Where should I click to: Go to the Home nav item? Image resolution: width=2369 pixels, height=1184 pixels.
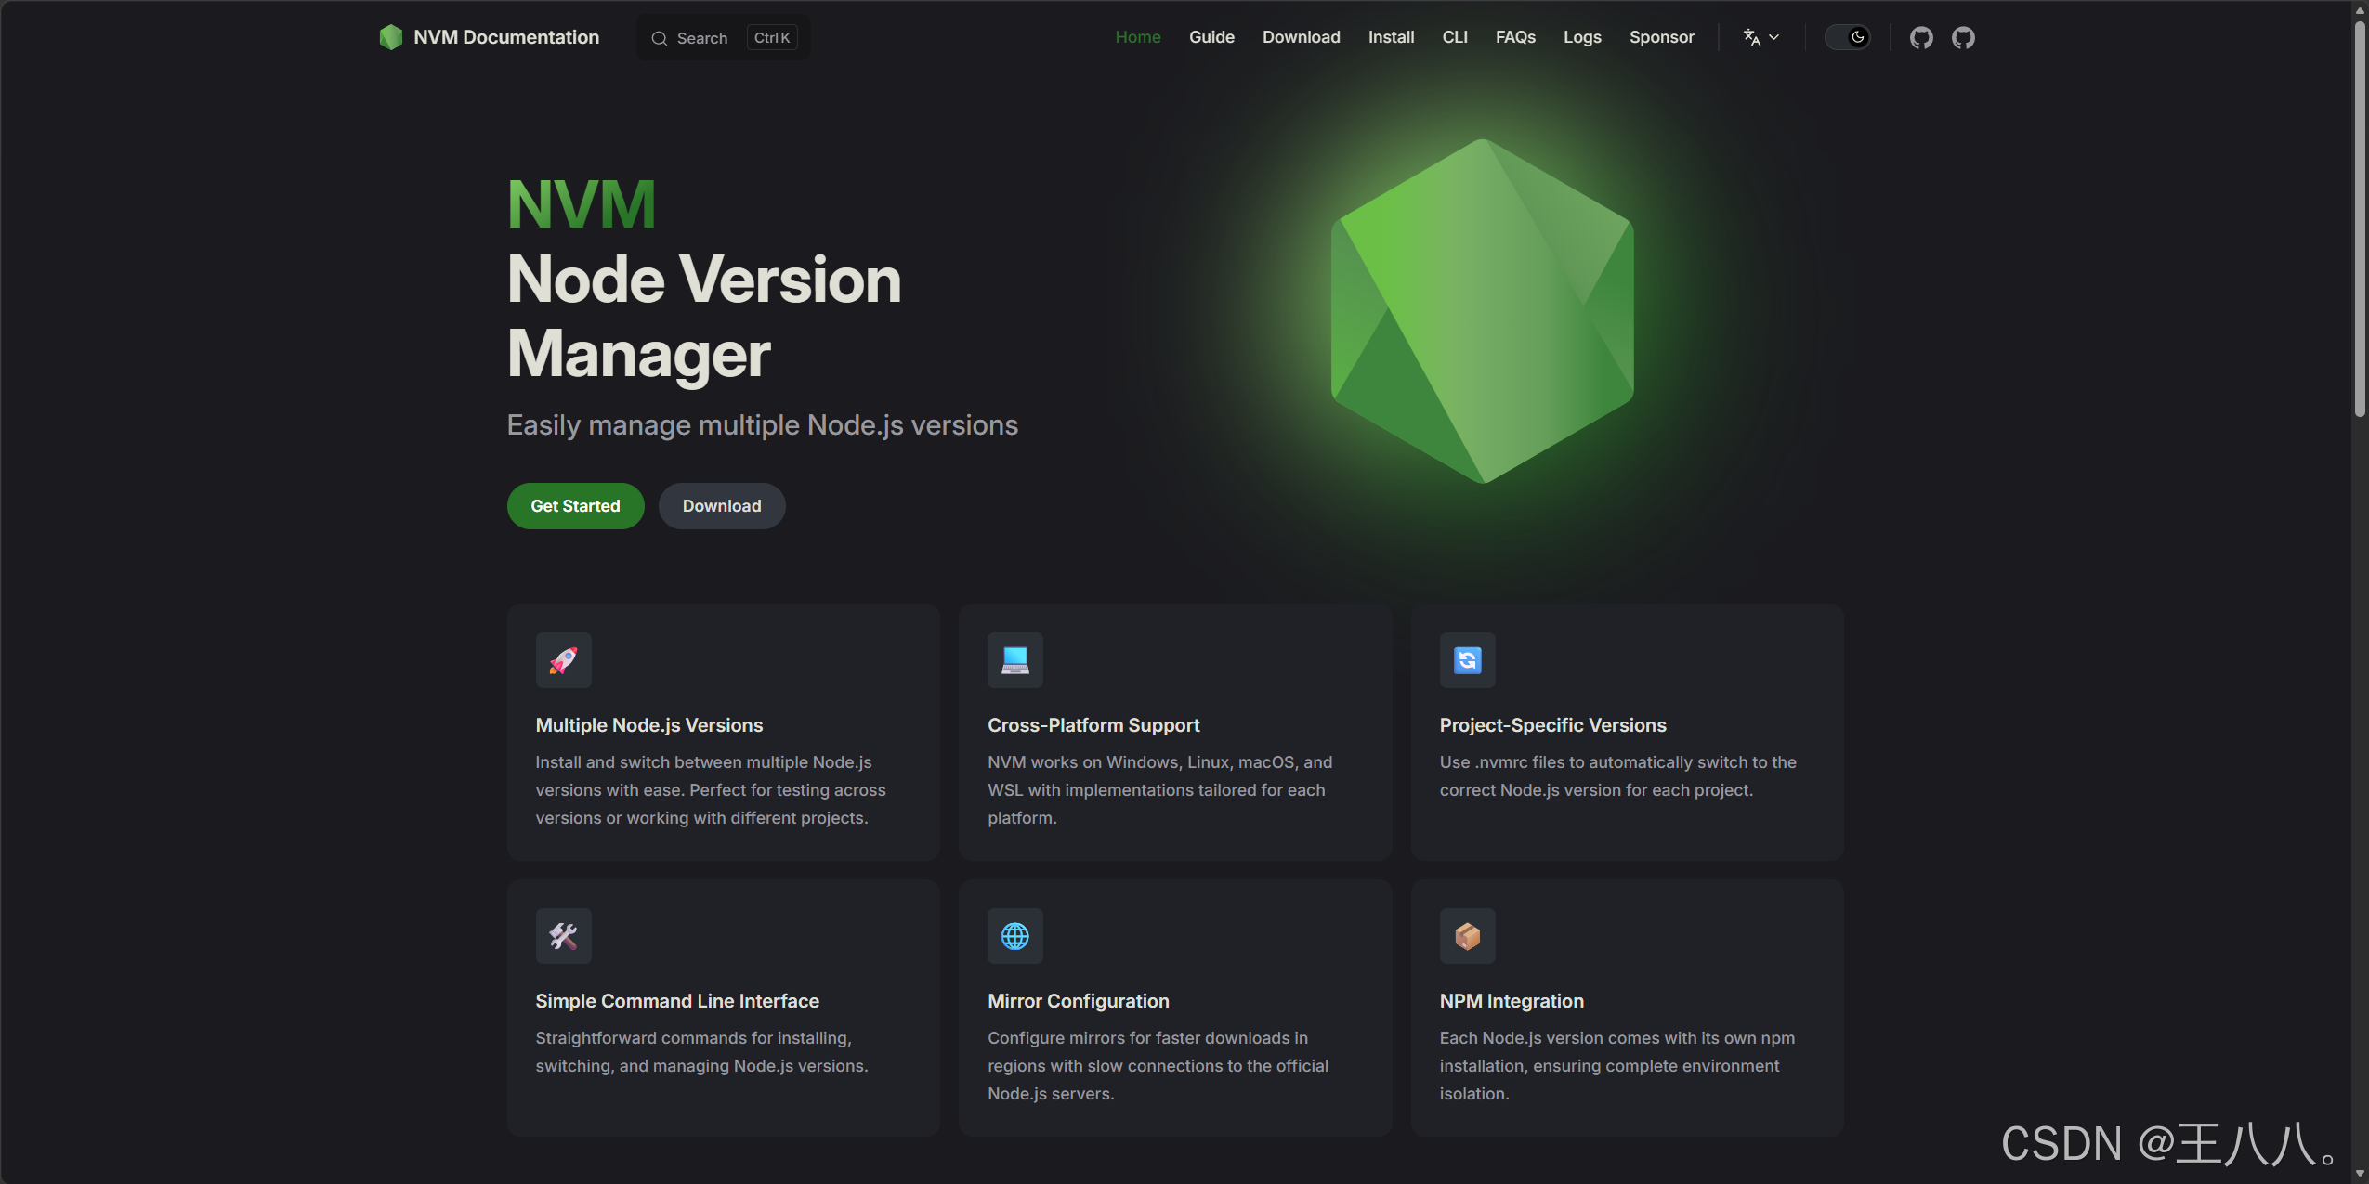point(1138,37)
